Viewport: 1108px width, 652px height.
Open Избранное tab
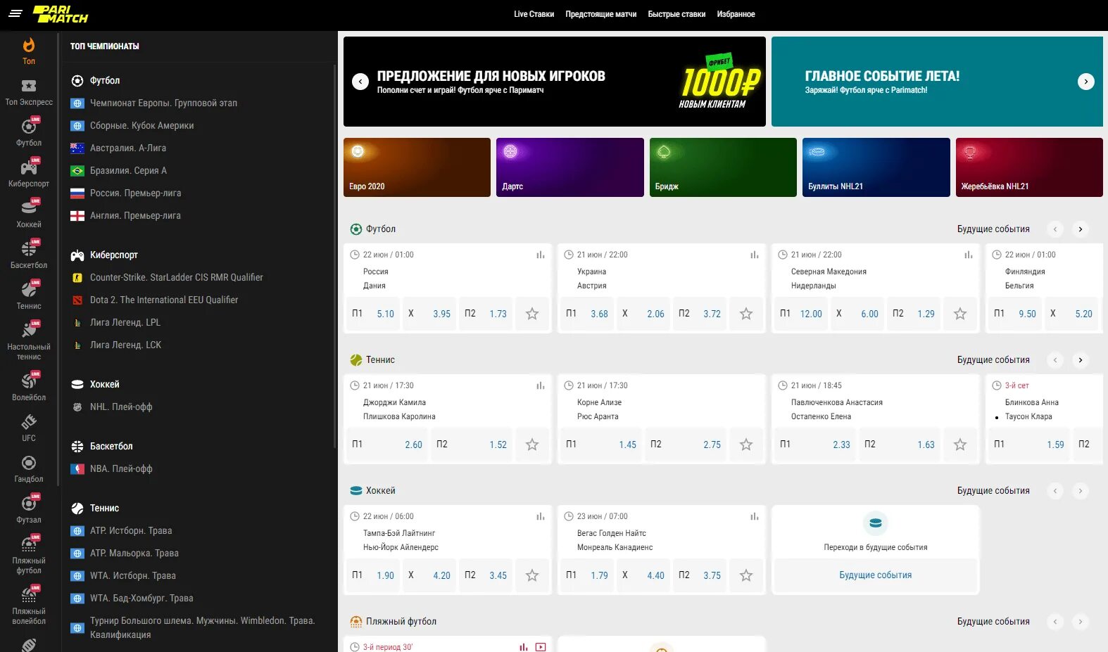pos(736,14)
